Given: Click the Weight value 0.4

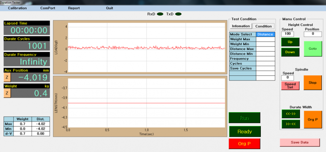Looking at the screenshot, I should coord(30,93).
